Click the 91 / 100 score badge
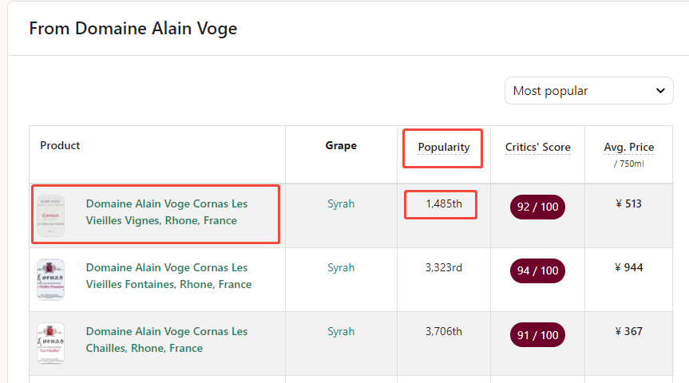Viewport: 689px width, 383px height. pyautogui.click(x=537, y=335)
